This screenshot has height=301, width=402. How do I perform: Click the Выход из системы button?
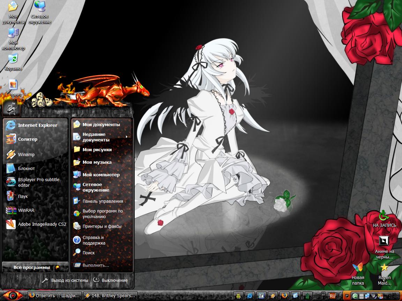click(65, 280)
